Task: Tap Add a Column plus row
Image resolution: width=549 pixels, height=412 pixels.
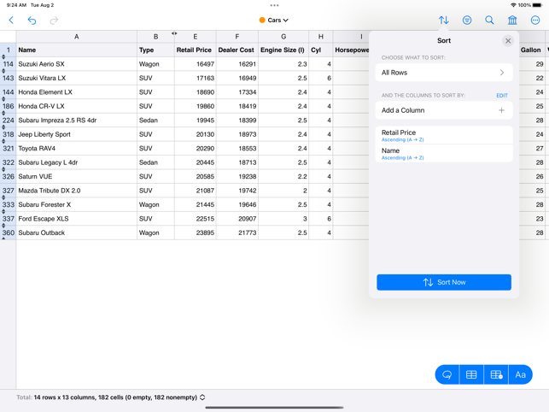Action: click(443, 110)
